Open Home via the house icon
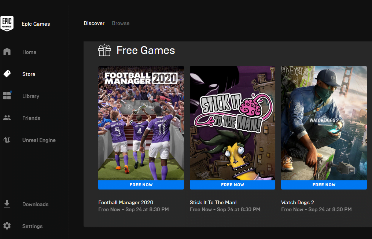 point(7,52)
